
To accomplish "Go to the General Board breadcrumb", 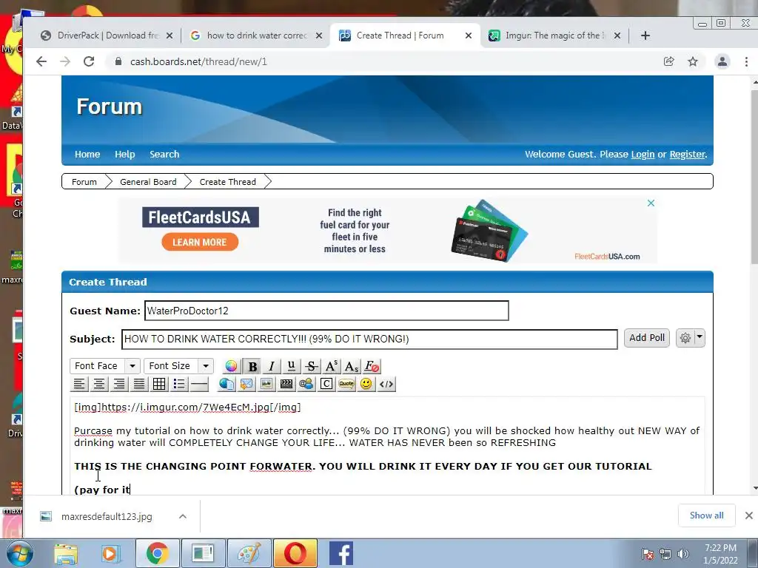I will click(148, 182).
